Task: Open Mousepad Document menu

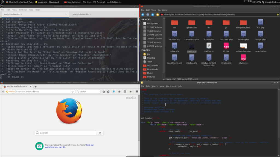Action: point(171,86)
